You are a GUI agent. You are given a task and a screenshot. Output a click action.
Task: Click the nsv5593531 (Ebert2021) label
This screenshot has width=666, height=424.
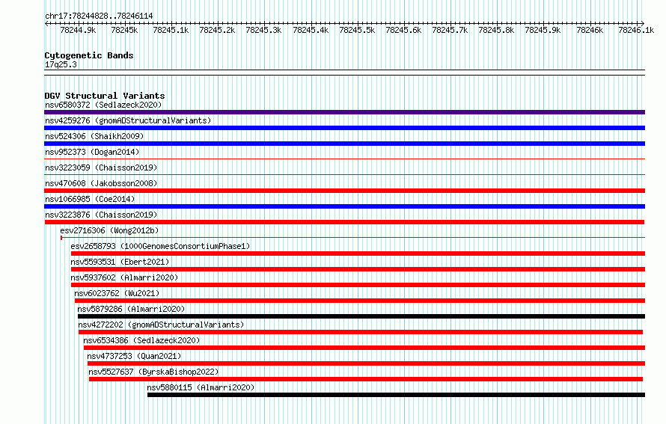tap(120, 262)
